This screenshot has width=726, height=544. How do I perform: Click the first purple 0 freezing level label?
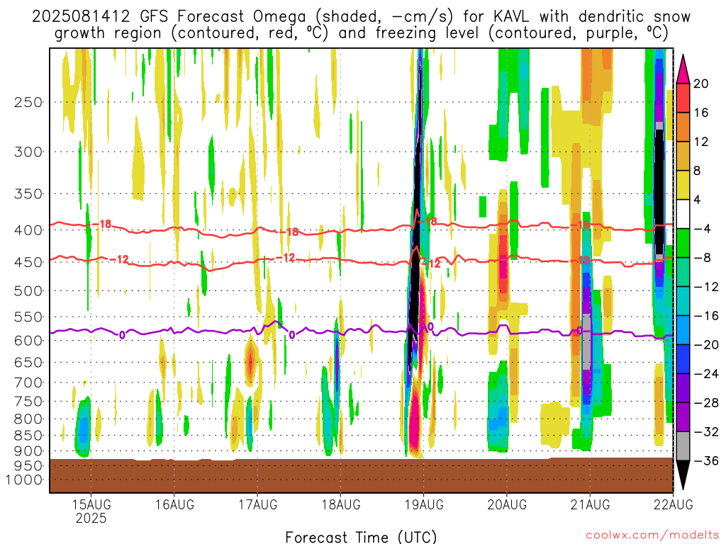(x=122, y=335)
